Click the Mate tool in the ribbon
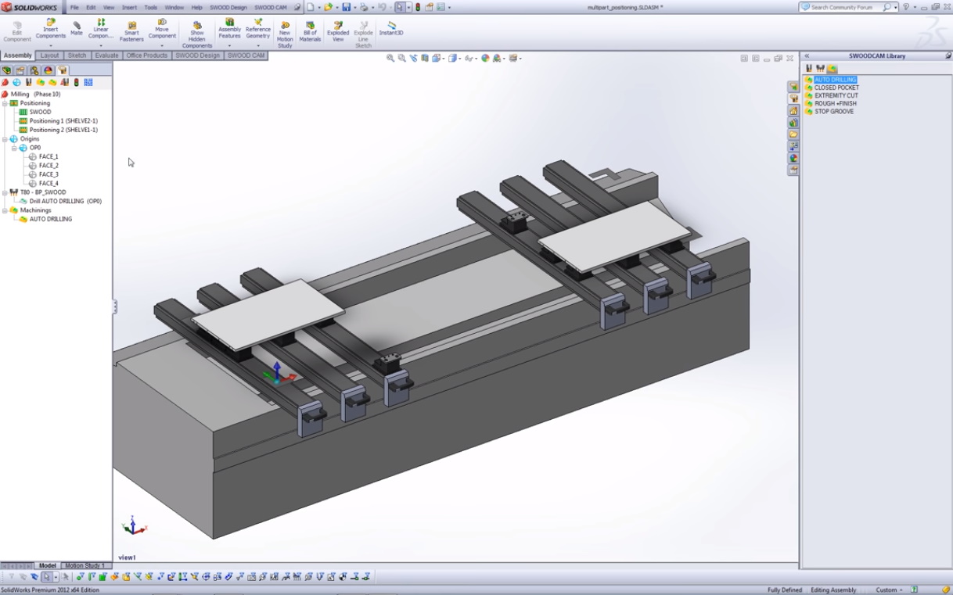 pos(77,29)
